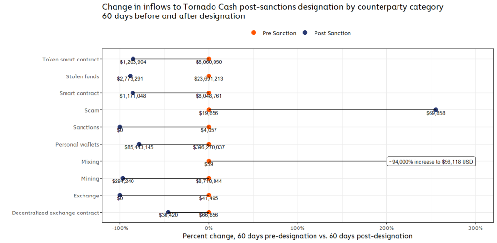Click the Mining post-sanction dot at $294,240
The height and width of the screenshot is (243, 497).
click(x=123, y=178)
